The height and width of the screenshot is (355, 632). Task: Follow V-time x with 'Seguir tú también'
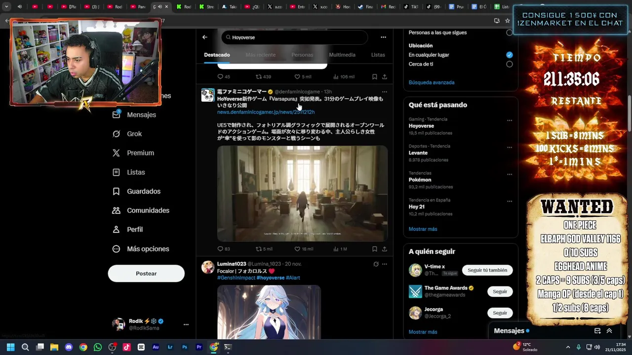coord(487,270)
